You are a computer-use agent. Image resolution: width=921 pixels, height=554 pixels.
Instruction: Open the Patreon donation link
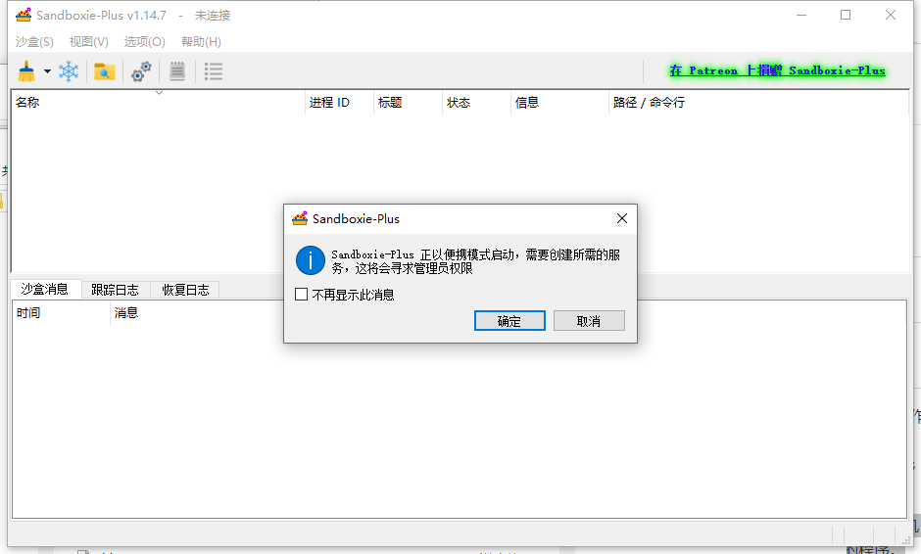click(x=777, y=70)
